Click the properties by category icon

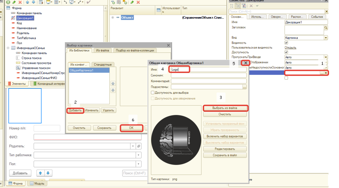click(x=238, y=6)
